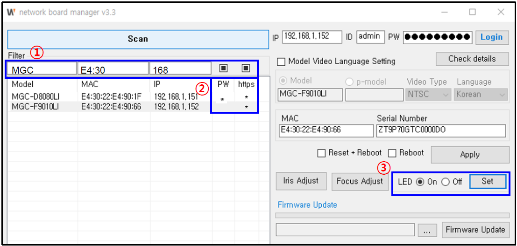Toggle the https filter checkbox

click(246, 68)
